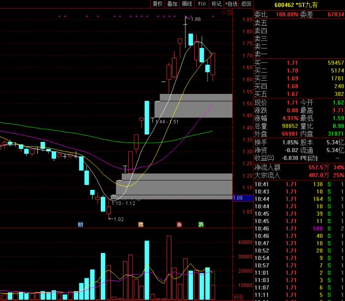This screenshot has height=301, width=345.
Task: Click the green 跌 marker icon
Action: (x=201, y=224)
